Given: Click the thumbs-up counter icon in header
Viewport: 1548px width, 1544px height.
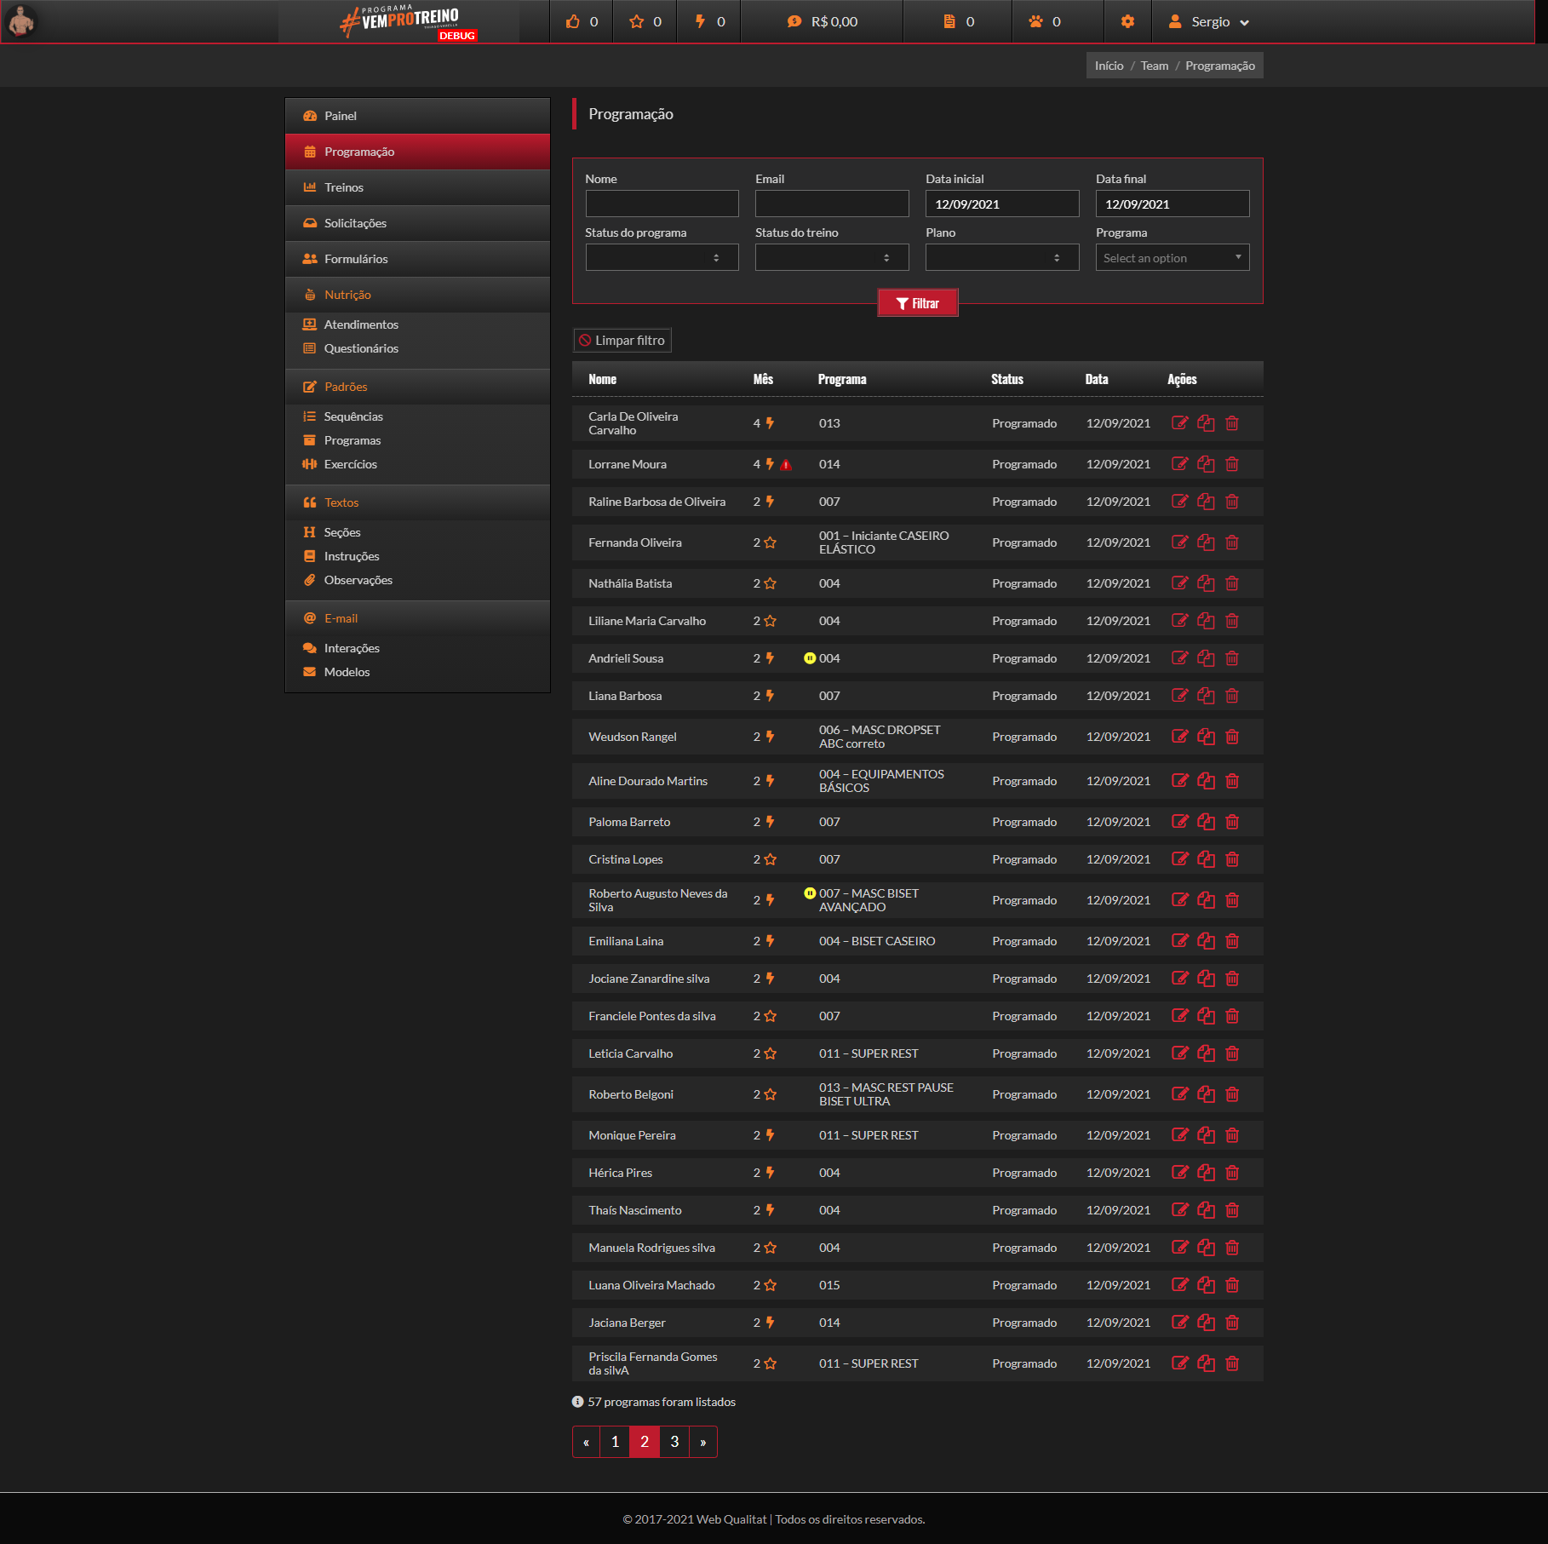Looking at the screenshot, I should (x=573, y=21).
